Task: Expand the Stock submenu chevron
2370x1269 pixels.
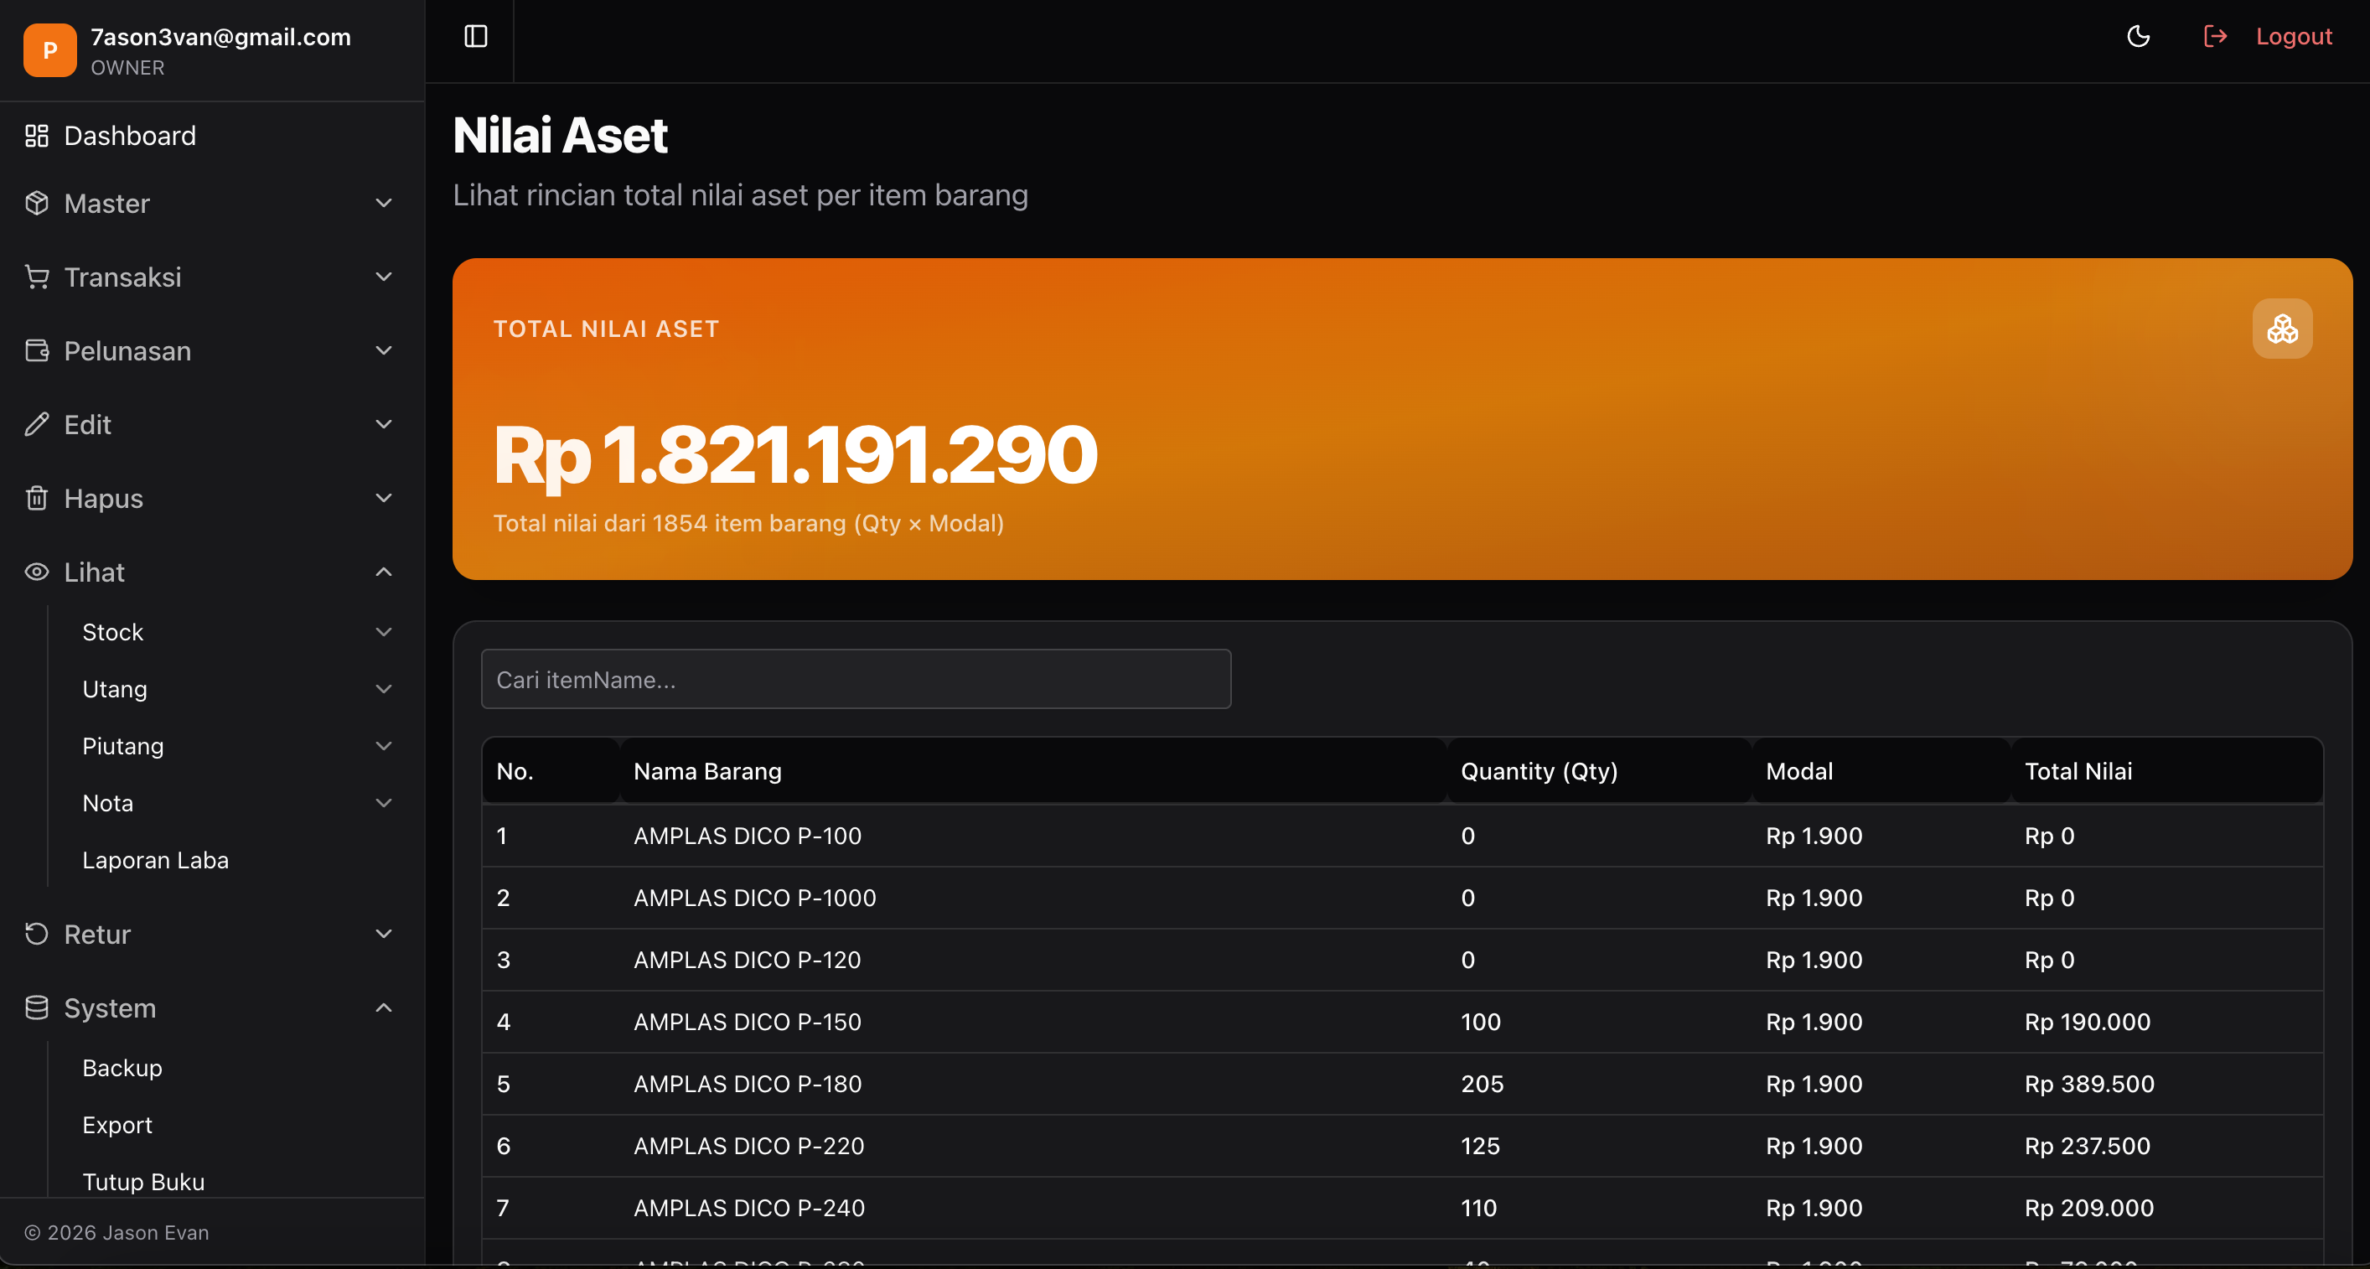Action: [384, 632]
